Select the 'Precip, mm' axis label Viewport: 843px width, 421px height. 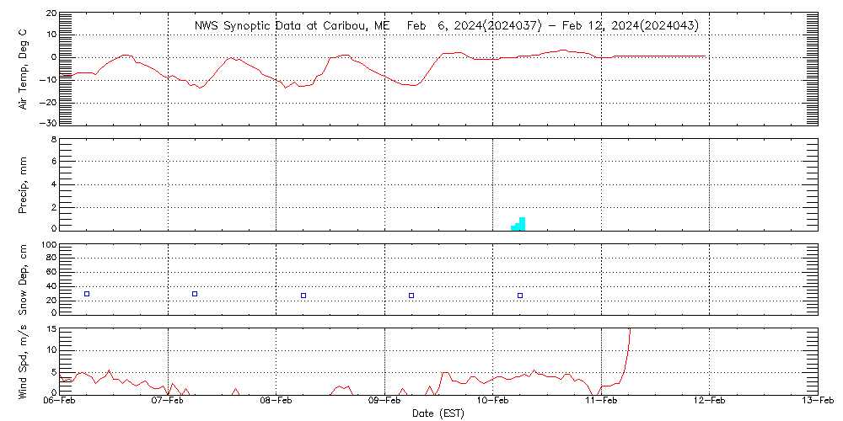[x=24, y=183]
